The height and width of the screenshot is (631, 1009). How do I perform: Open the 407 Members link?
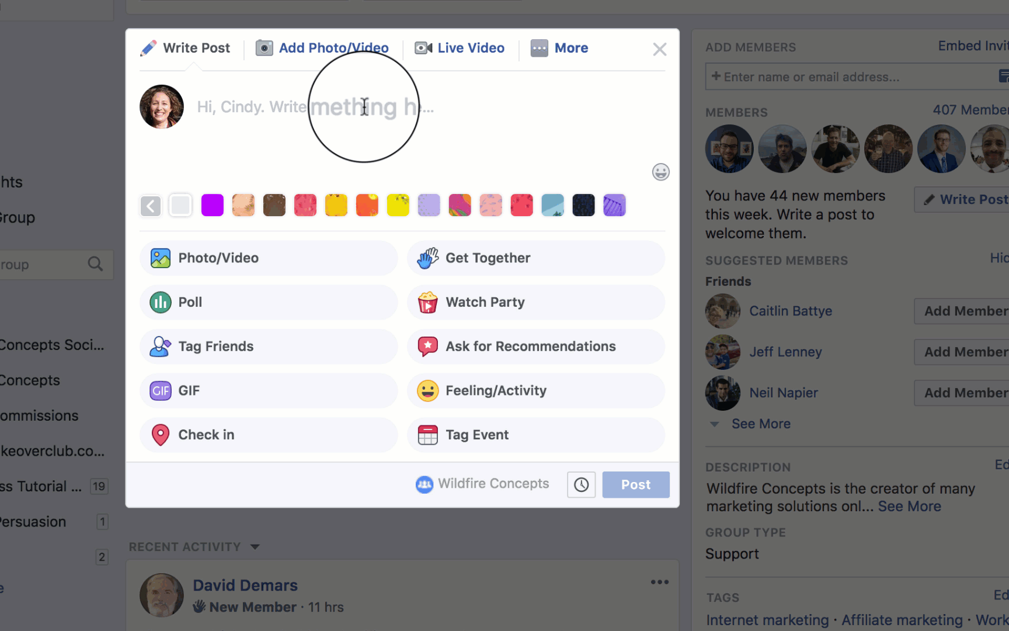click(970, 110)
